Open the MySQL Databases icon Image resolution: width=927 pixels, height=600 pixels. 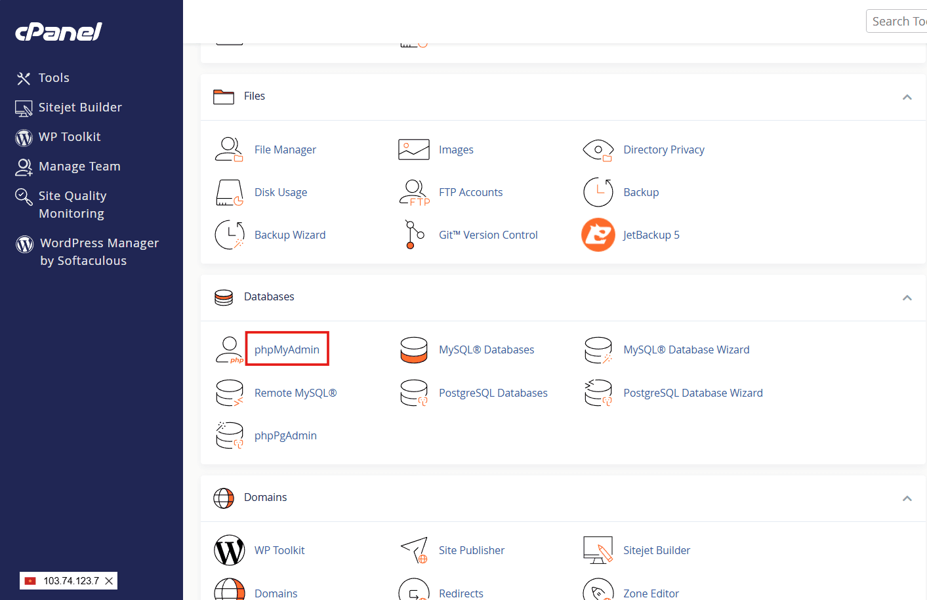(413, 350)
